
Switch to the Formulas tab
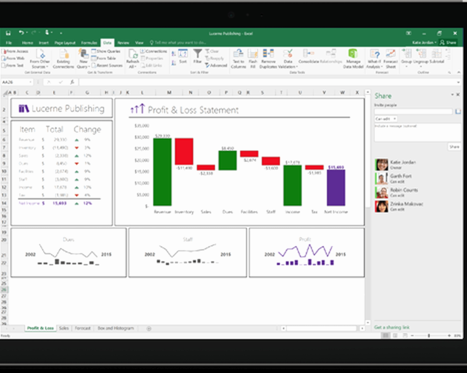(x=89, y=43)
